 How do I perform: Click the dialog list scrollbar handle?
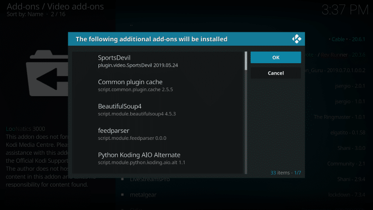pyautogui.click(x=246, y=61)
